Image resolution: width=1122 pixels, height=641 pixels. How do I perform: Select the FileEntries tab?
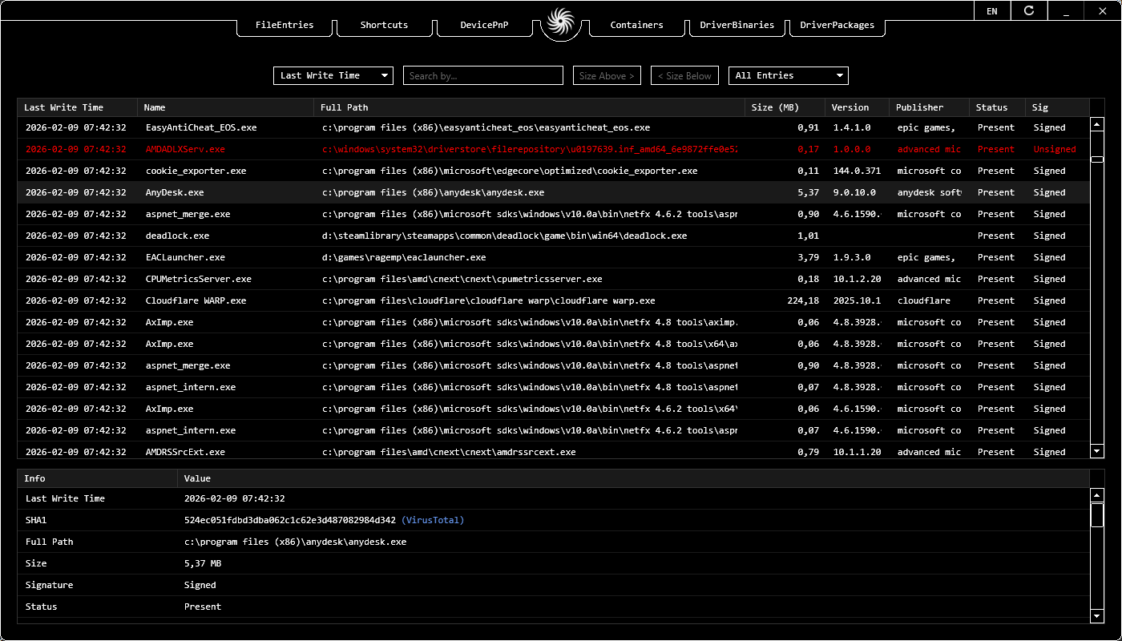(284, 25)
